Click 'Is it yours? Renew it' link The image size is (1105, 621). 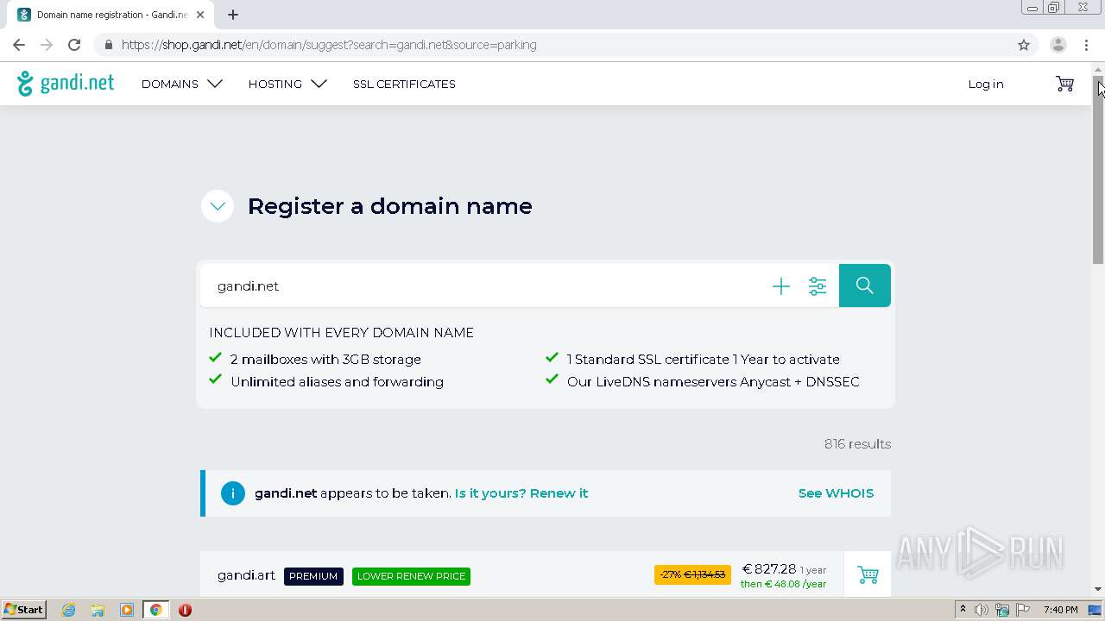point(521,493)
